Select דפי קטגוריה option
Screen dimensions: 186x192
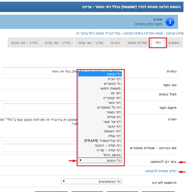pyautogui.click(x=100, y=98)
